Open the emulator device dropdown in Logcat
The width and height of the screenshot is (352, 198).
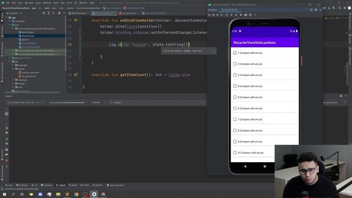(x=26, y=102)
